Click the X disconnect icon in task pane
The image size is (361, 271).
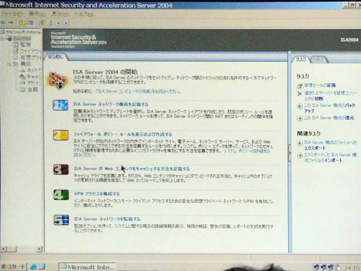click(300, 93)
